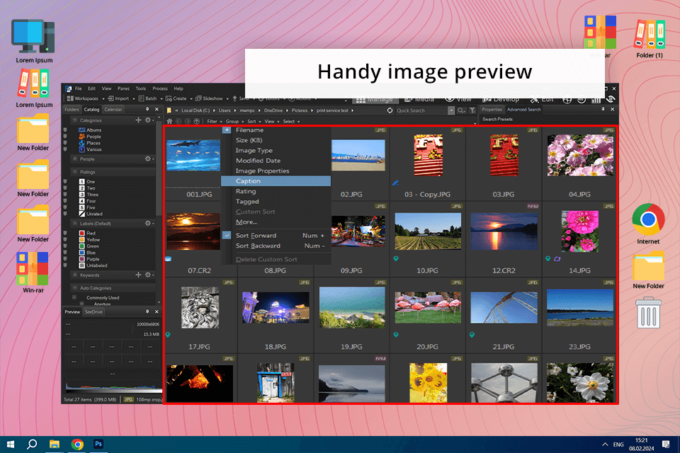
Task: Toggle the Sort Forward checked option
Action: point(227,235)
